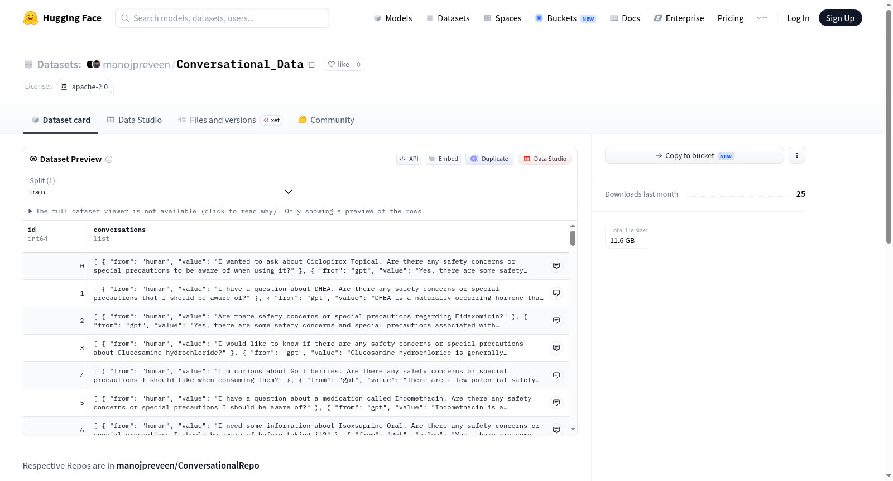
Task: Open row 0 comment icon
Action: [x=556, y=266]
